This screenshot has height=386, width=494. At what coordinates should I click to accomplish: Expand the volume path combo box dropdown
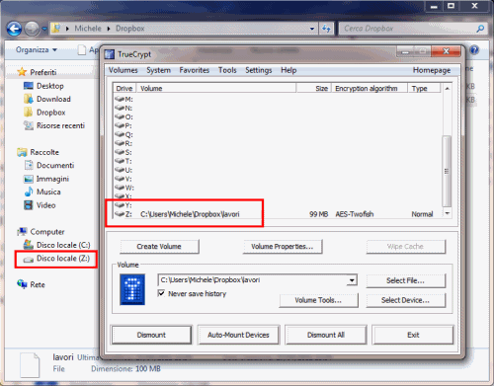click(352, 280)
